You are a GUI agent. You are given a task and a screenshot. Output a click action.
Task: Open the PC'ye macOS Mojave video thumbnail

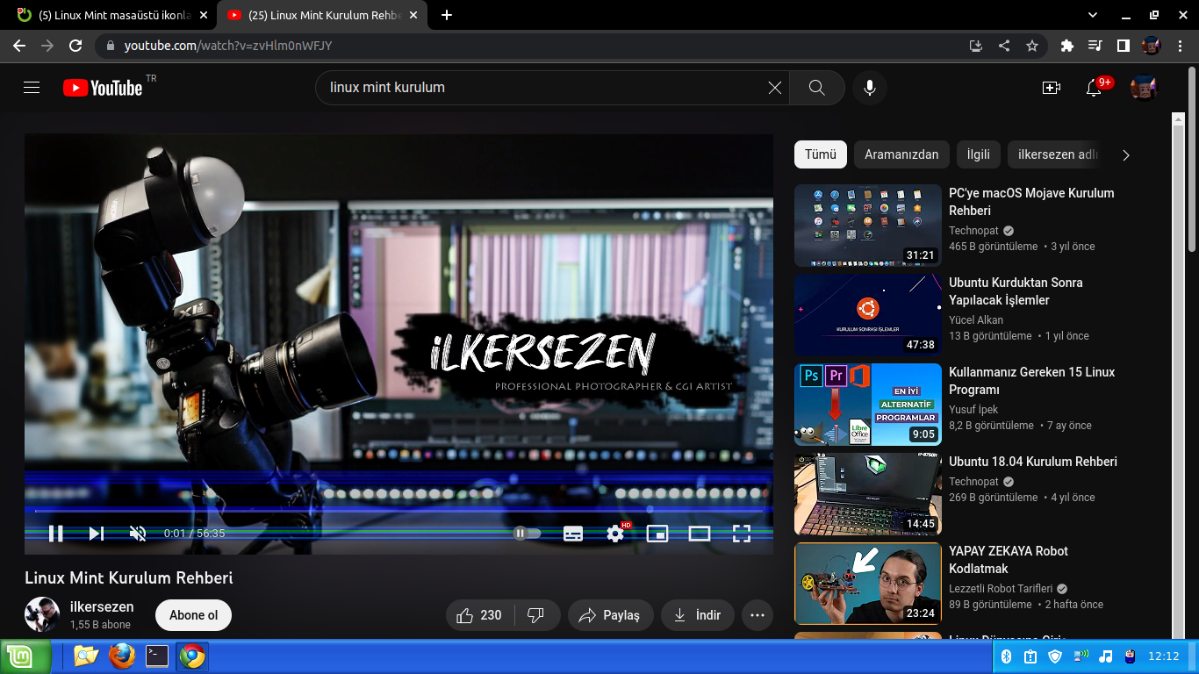point(868,226)
